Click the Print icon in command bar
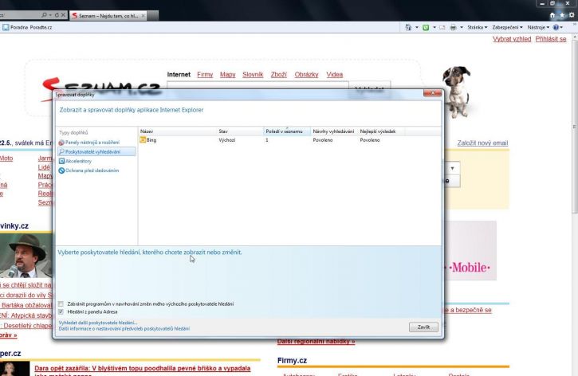 click(454, 27)
